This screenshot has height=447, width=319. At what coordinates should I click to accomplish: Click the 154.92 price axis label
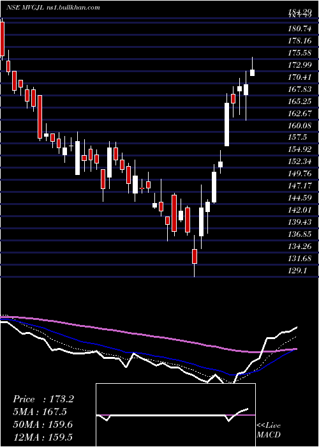pos(300,149)
